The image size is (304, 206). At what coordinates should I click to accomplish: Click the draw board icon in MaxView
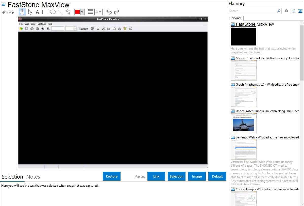(103, 29)
